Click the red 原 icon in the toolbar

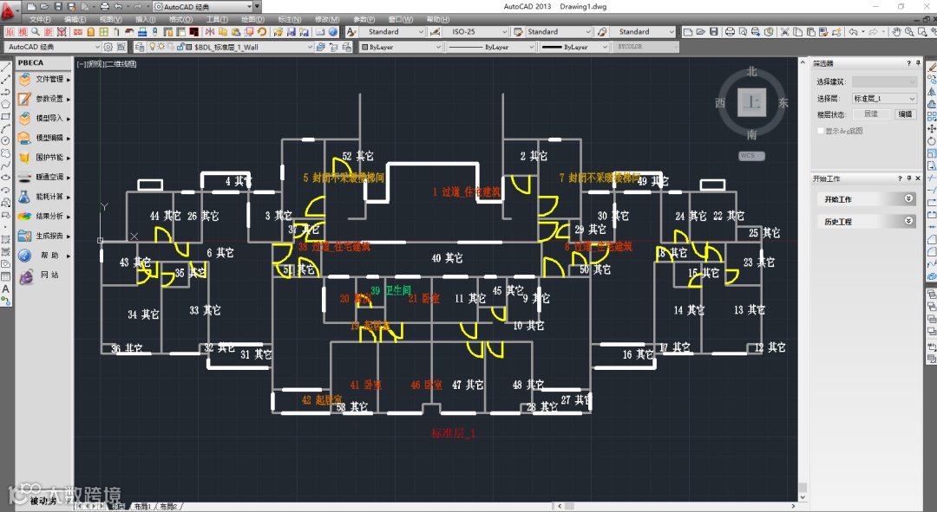click(10, 32)
